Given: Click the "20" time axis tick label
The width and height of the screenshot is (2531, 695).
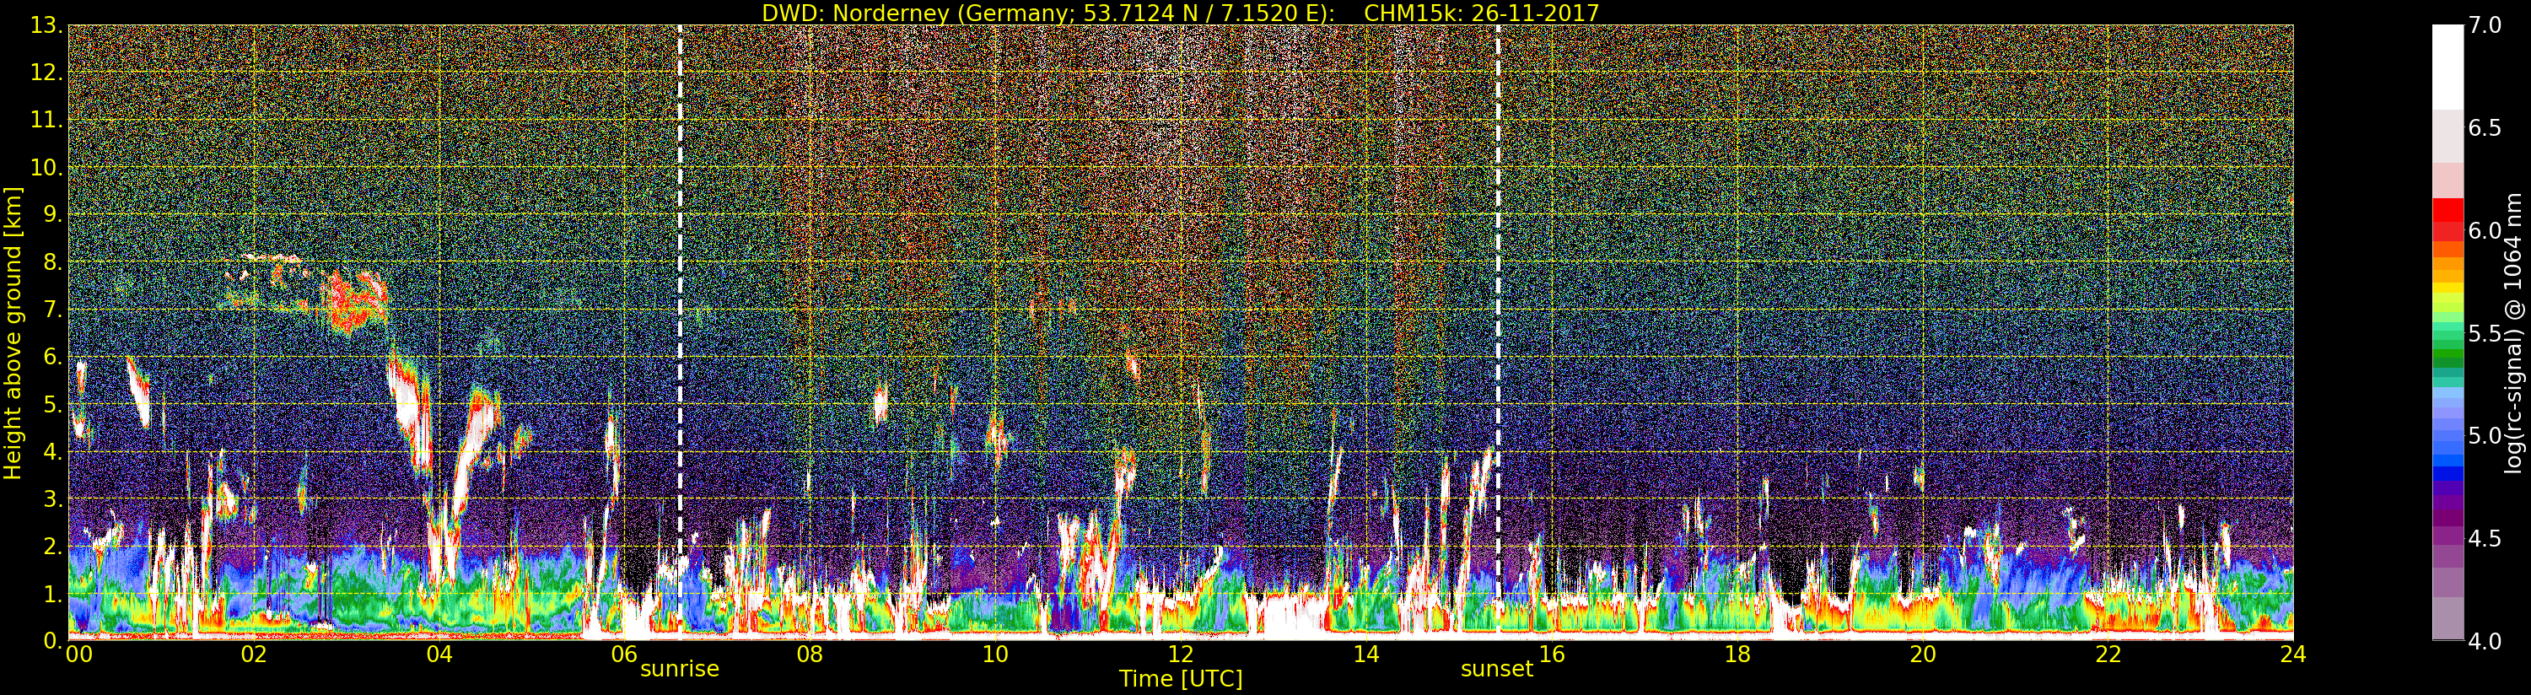Looking at the screenshot, I should point(1923,654).
